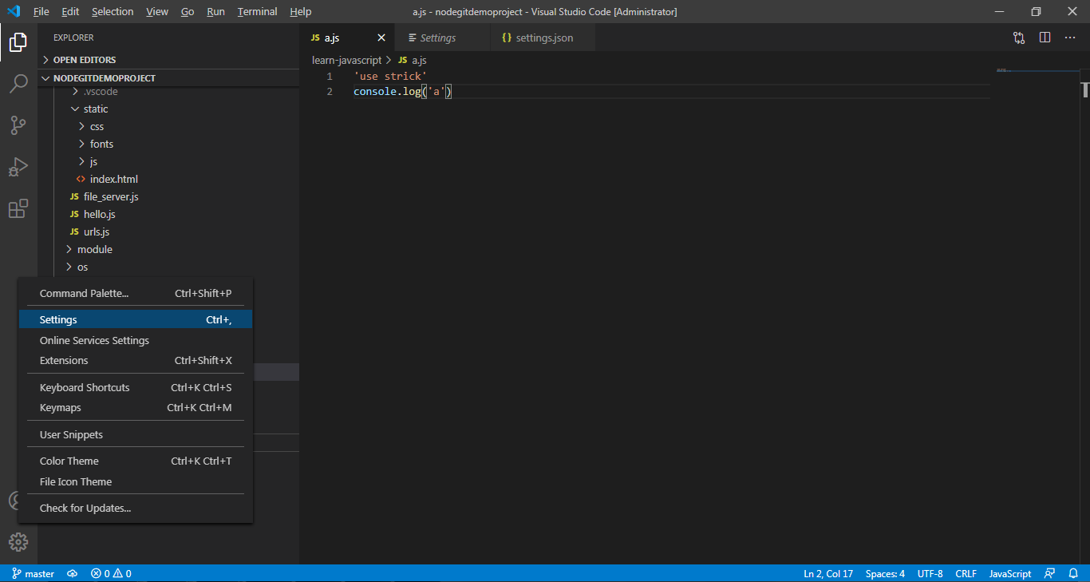This screenshot has width=1090, height=582.
Task: Click the EXPLORER panel title
Action: tap(73, 38)
